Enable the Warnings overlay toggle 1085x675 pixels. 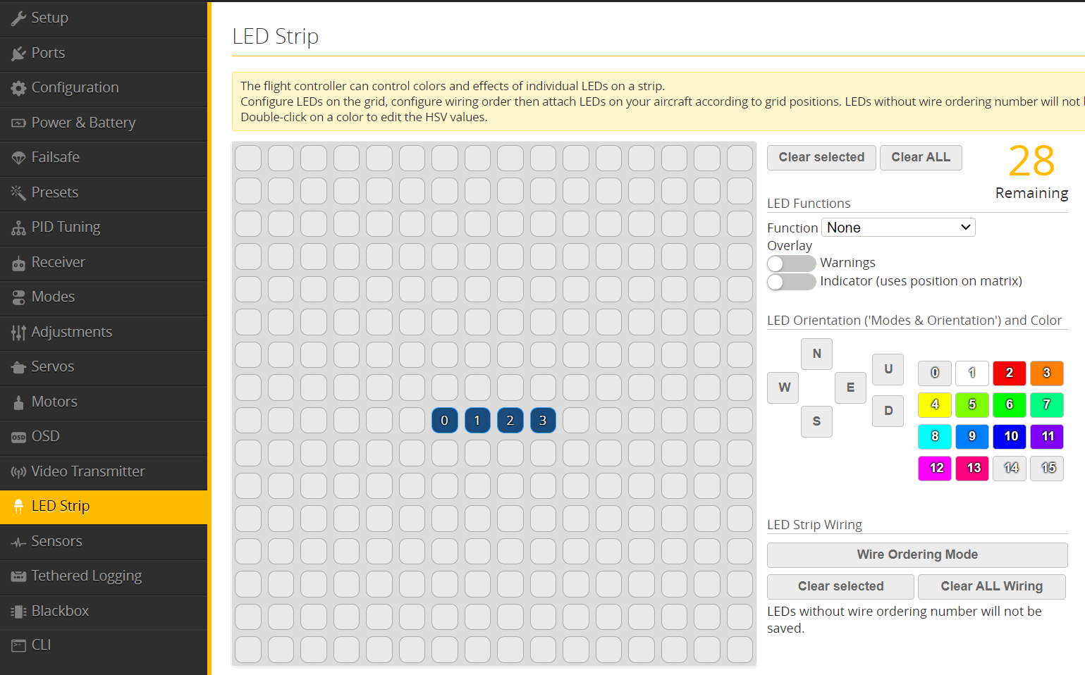791,264
